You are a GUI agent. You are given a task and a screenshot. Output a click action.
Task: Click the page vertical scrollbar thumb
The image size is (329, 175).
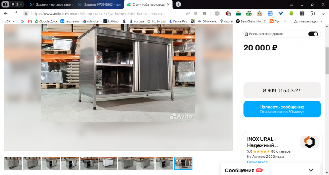327,61
